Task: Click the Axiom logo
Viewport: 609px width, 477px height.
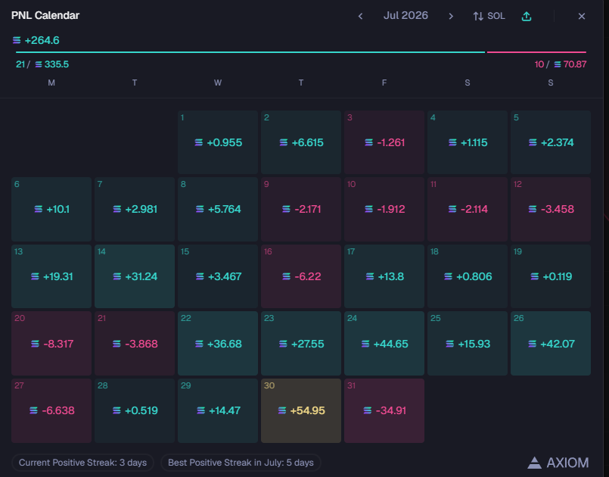Action: 558,463
